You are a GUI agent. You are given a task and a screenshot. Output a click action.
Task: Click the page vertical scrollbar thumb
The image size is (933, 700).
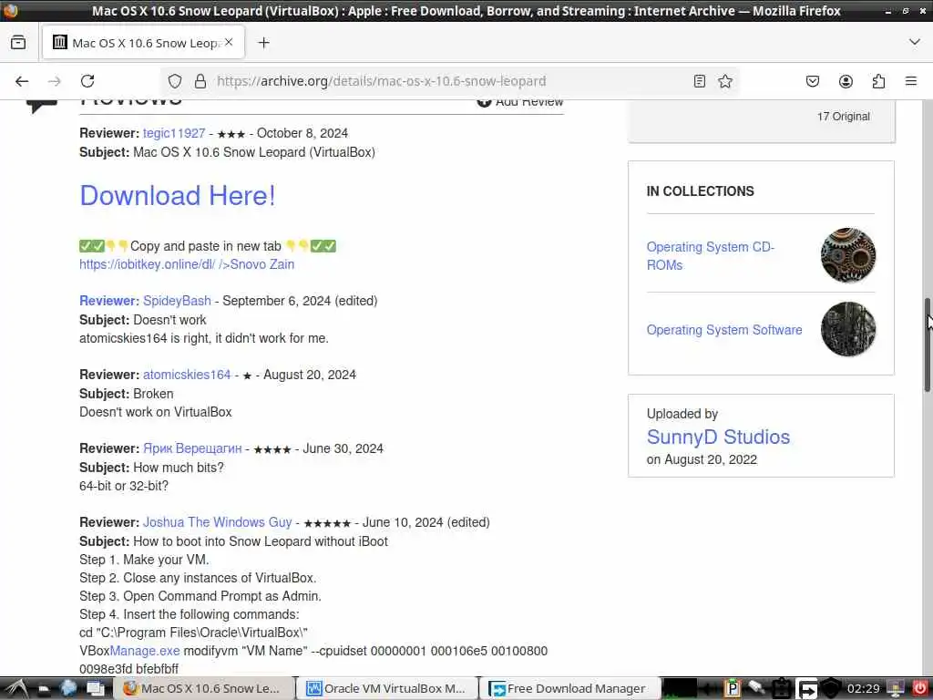click(927, 345)
